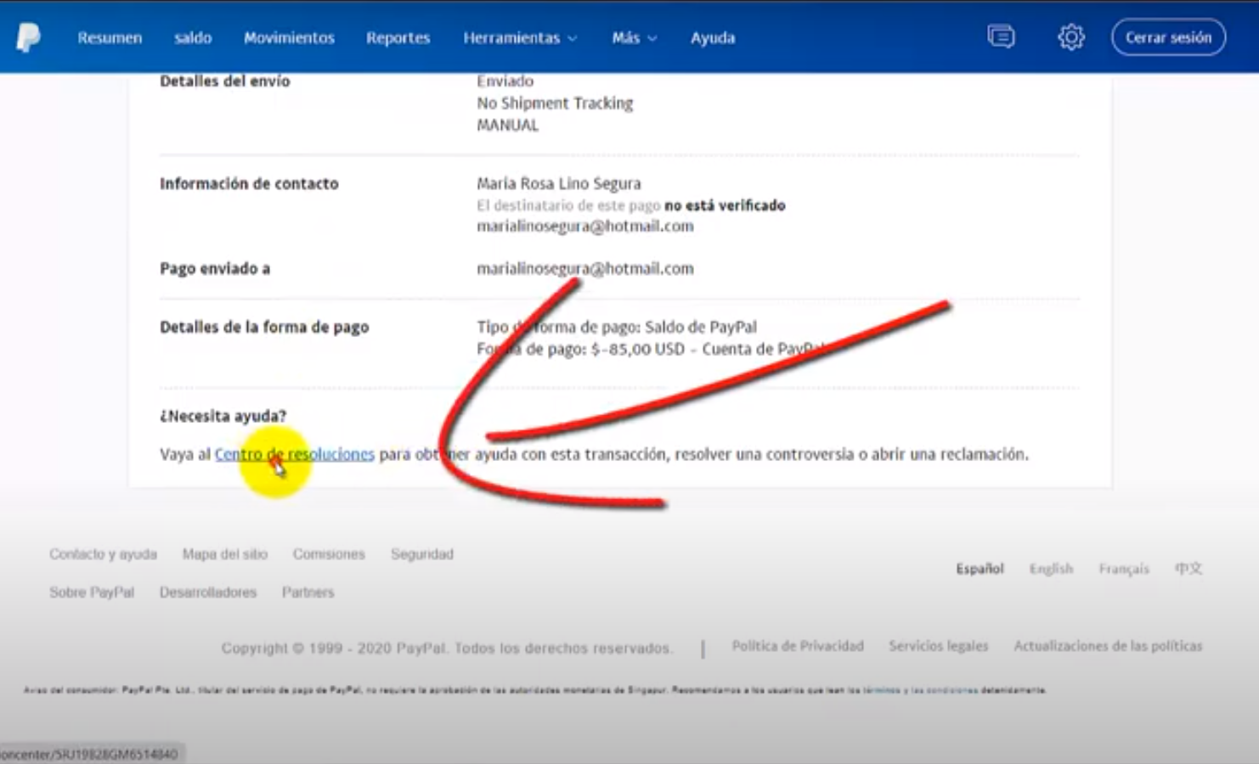This screenshot has height=764, width=1259.
Task: Select Reportes in the top menu
Action: pos(398,38)
